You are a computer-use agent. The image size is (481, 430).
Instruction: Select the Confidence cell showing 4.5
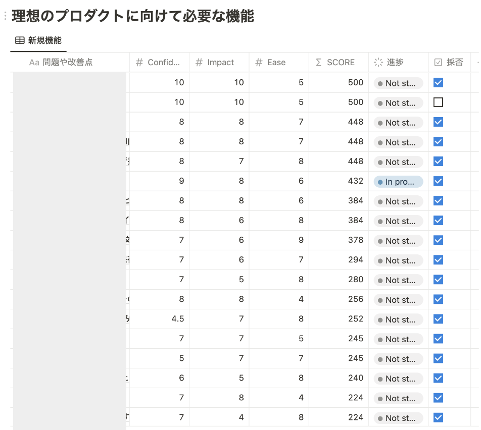[x=159, y=319]
